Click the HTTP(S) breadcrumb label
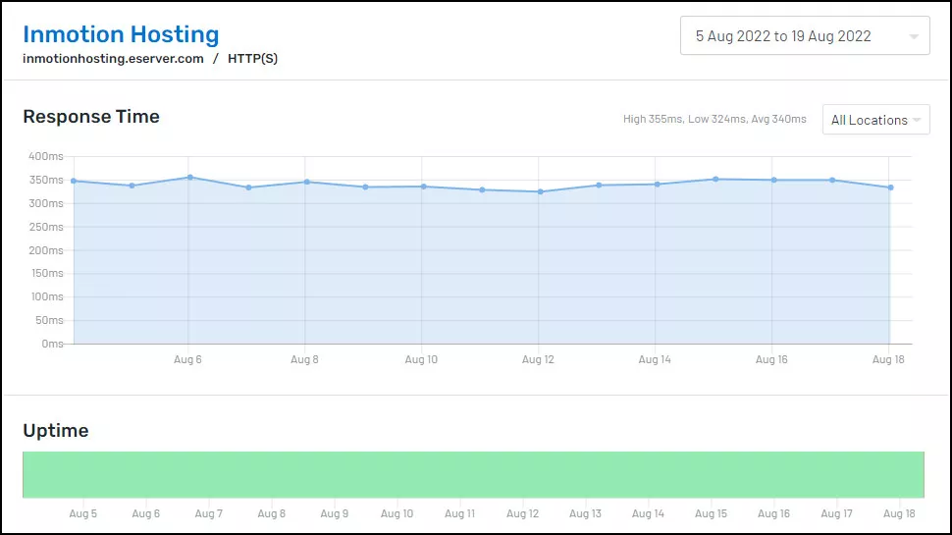Screen dimensions: 952x535 252,59
